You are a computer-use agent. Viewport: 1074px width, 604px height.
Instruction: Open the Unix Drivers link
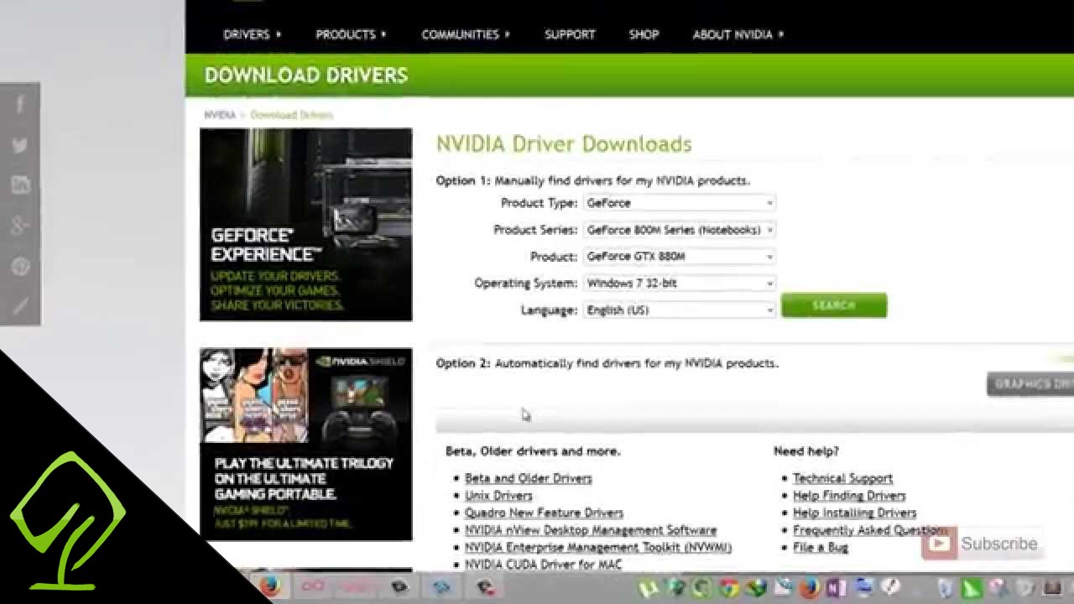498,496
